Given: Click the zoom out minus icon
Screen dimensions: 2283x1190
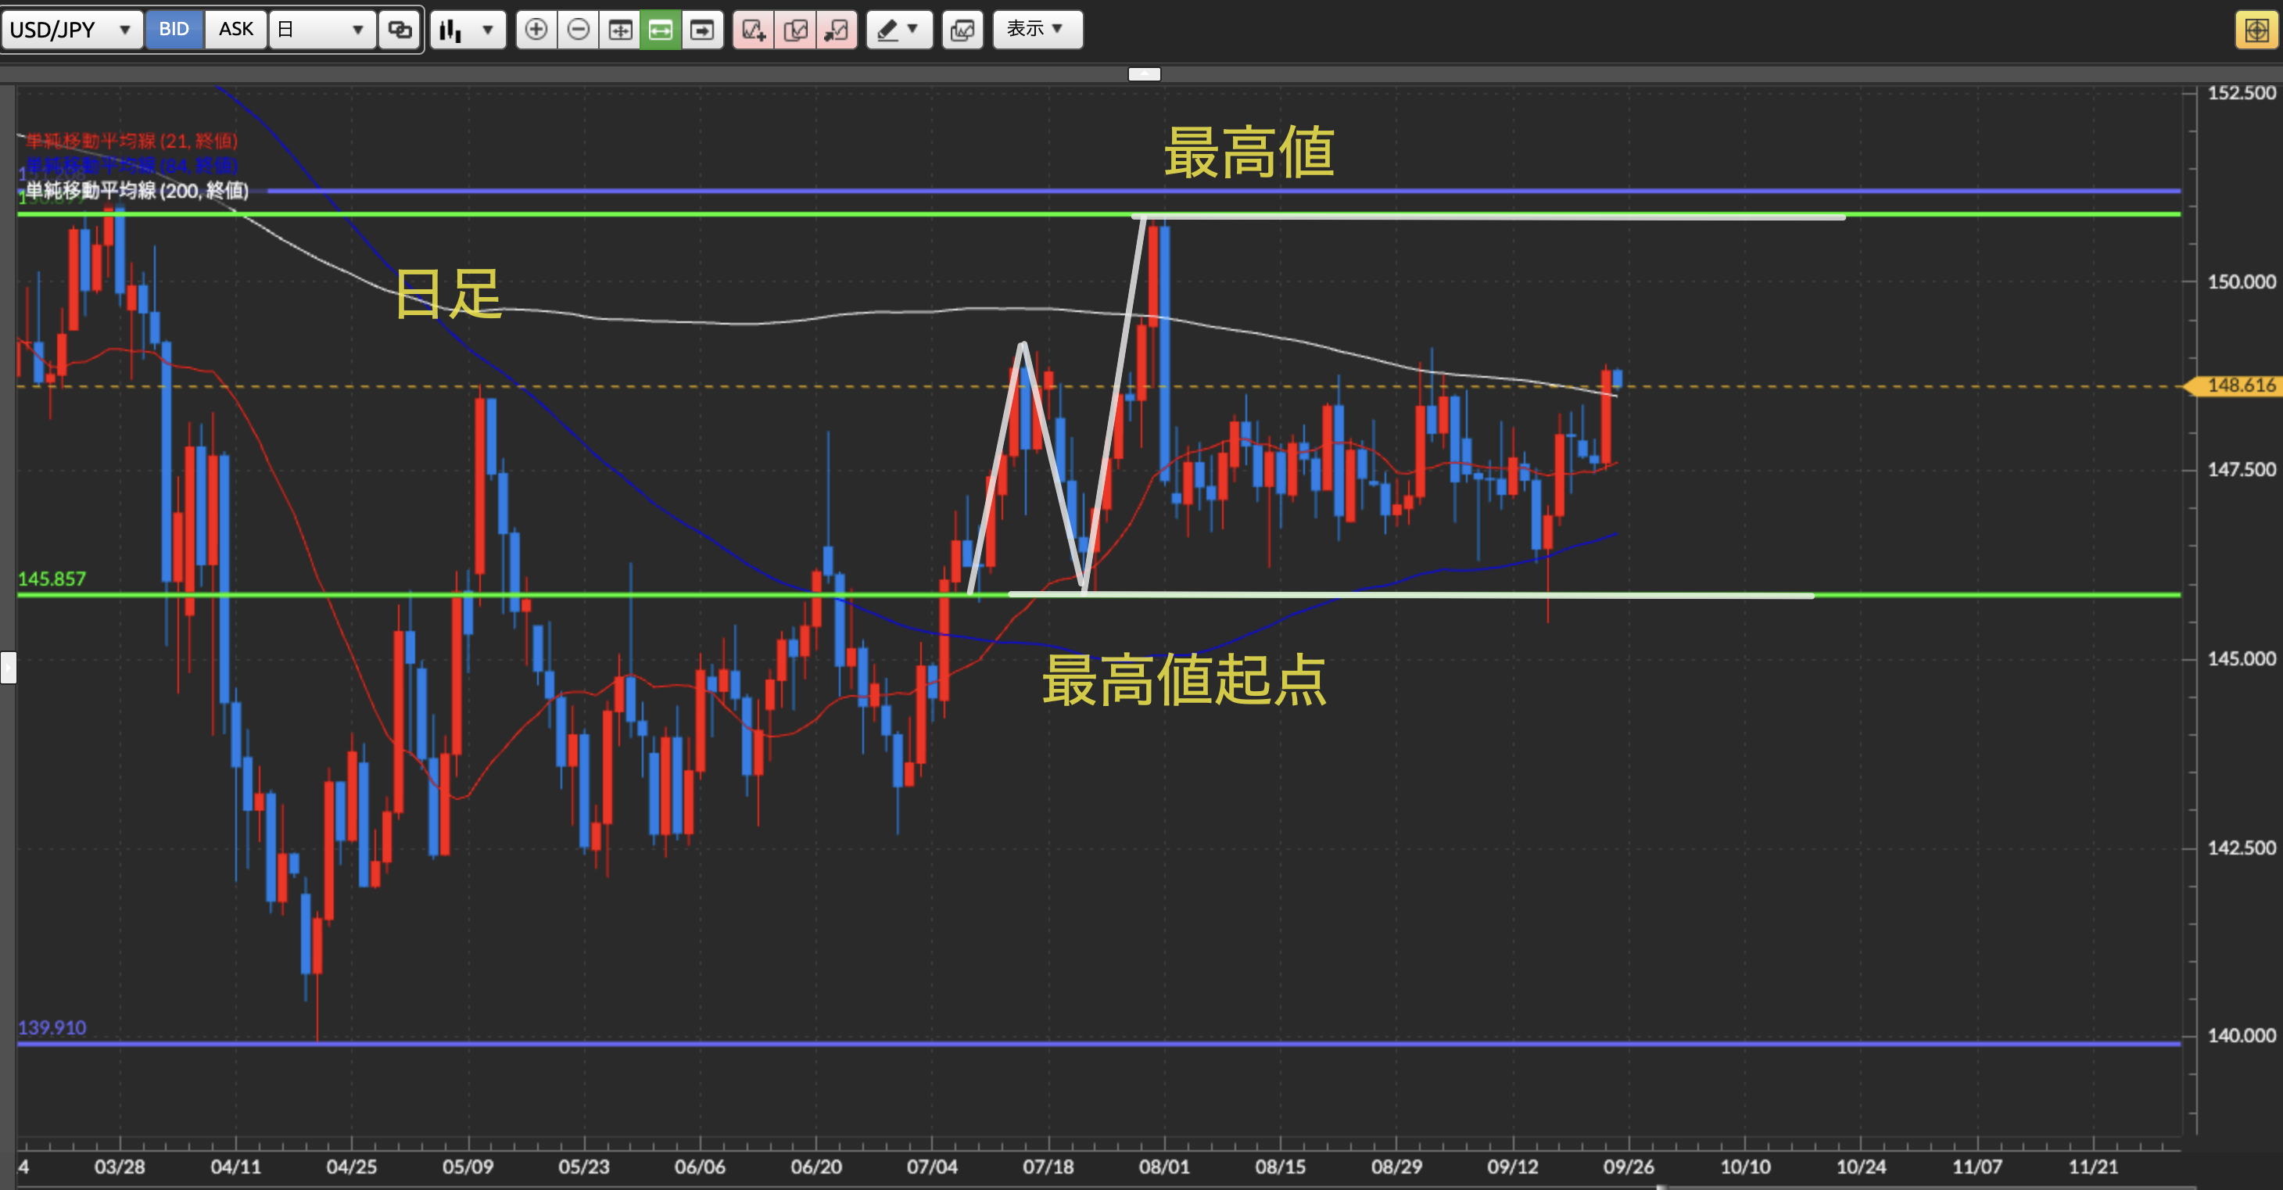Looking at the screenshot, I should tap(578, 30).
